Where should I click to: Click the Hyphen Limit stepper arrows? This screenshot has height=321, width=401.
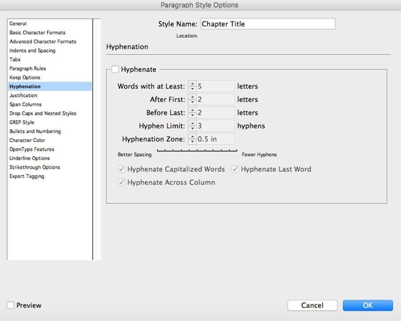[x=192, y=126]
